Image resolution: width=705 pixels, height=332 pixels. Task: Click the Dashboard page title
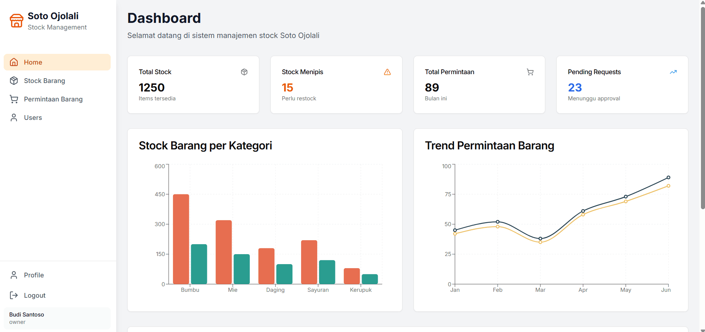tap(164, 18)
